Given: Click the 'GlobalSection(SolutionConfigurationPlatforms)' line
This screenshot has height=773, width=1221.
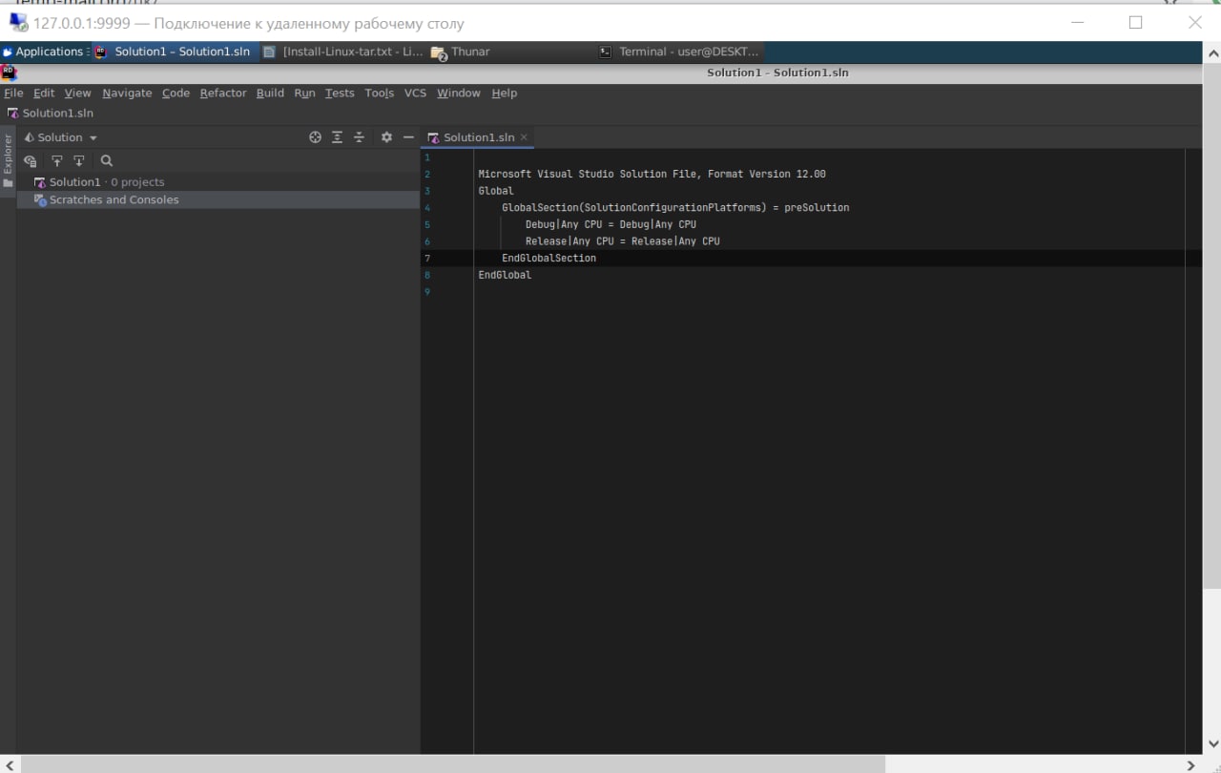Looking at the screenshot, I should [675, 207].
